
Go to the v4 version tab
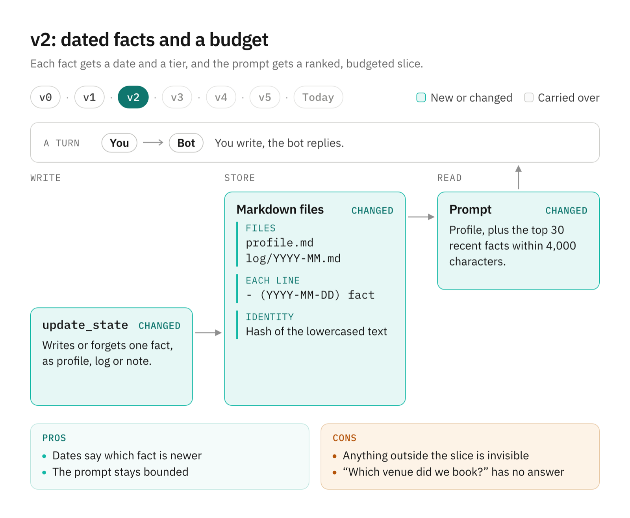[221, 97]
